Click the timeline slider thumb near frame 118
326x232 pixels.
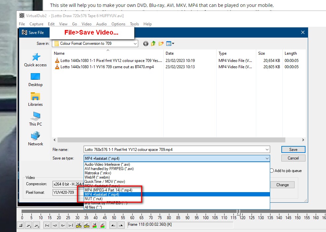(239, 212)
